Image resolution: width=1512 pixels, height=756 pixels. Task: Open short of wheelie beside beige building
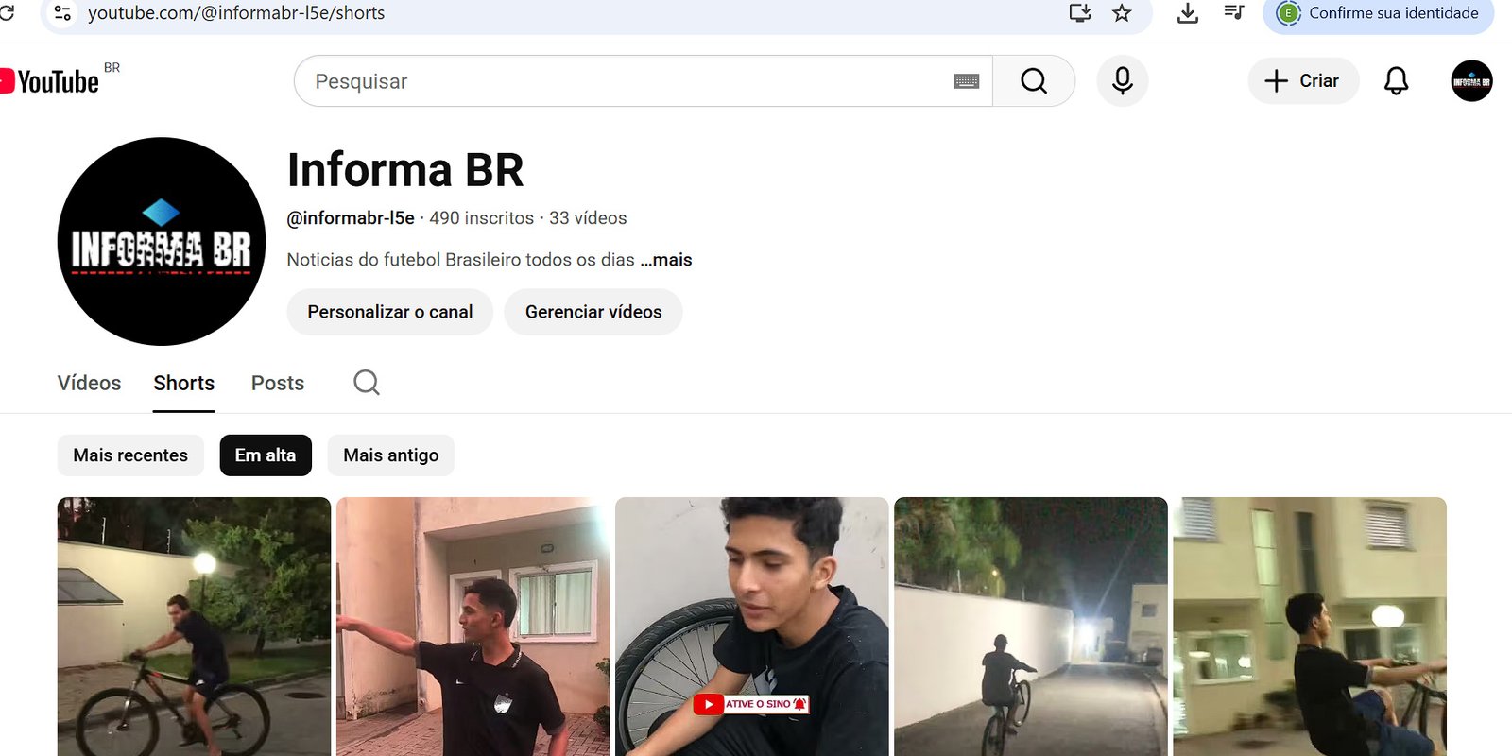pyautogui.click(x=1310, y=627)
